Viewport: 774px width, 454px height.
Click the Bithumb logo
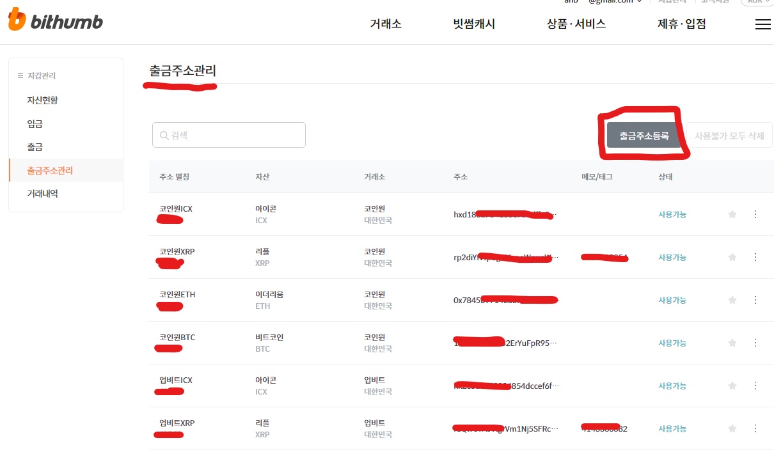click(54, 21)
